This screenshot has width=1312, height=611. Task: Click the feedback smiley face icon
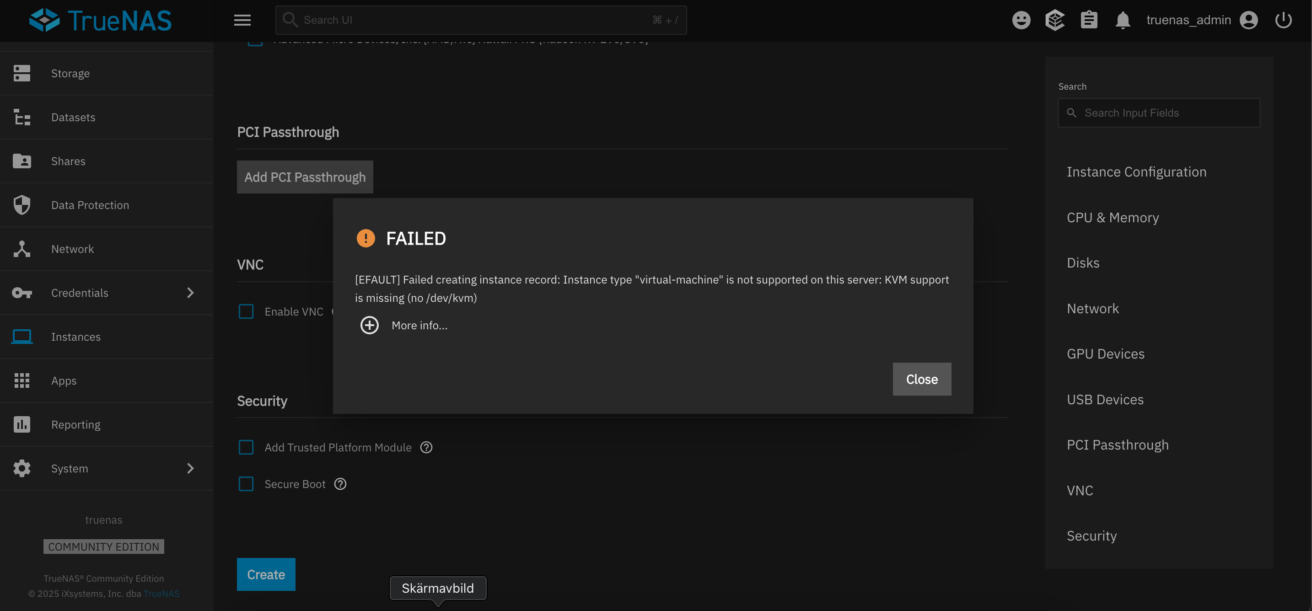click(1021, 21)
